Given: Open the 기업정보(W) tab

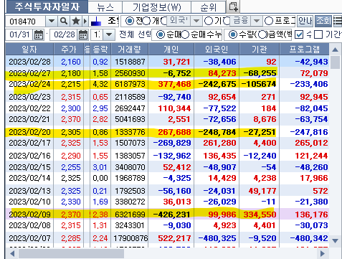Looking at the screenshot, I should (156, 7).
